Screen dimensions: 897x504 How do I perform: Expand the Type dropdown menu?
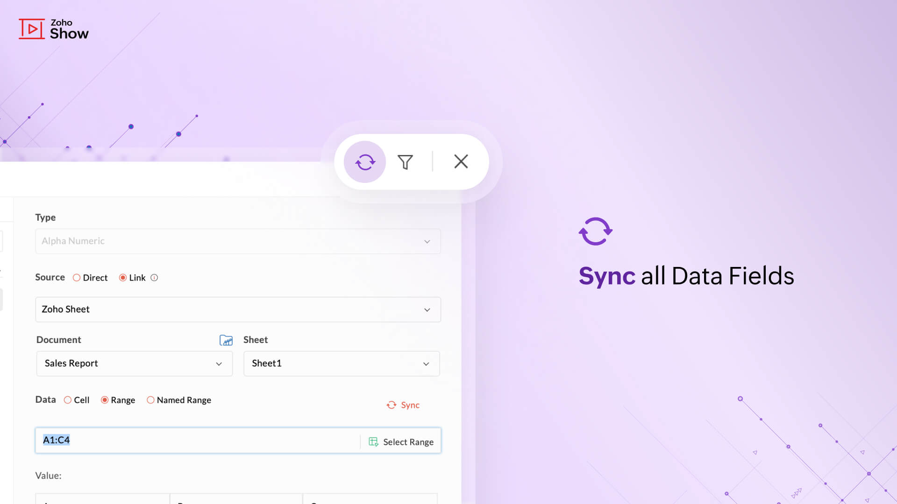427,241
